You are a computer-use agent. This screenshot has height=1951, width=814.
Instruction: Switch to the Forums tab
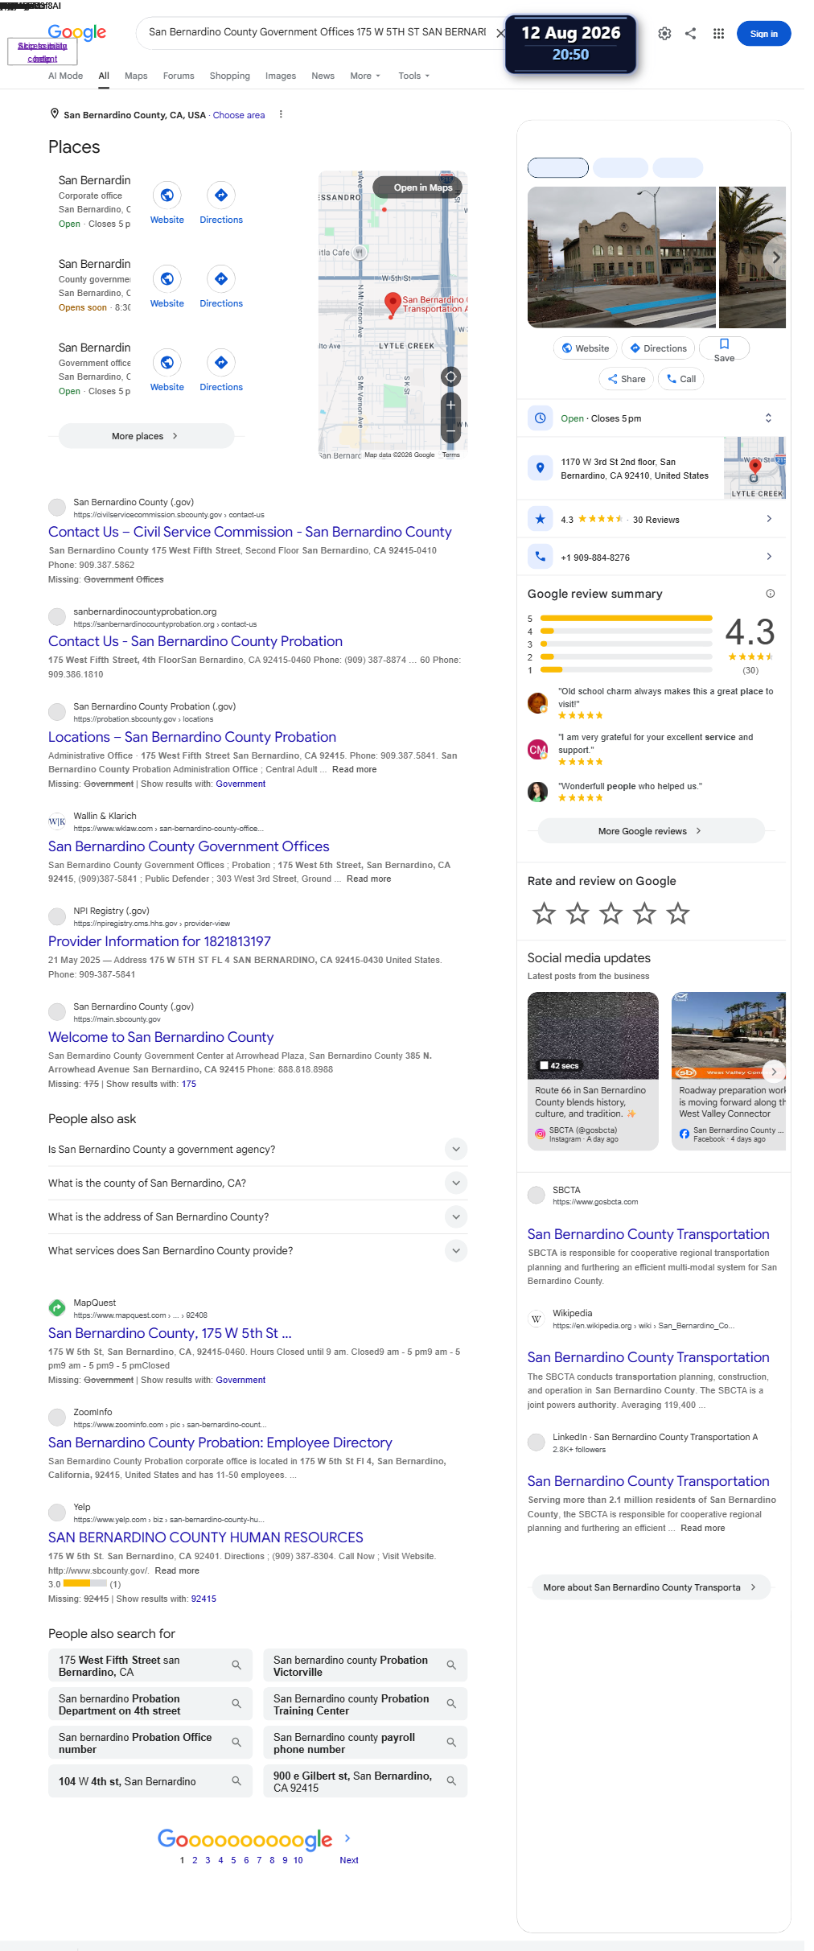(179, 76)
